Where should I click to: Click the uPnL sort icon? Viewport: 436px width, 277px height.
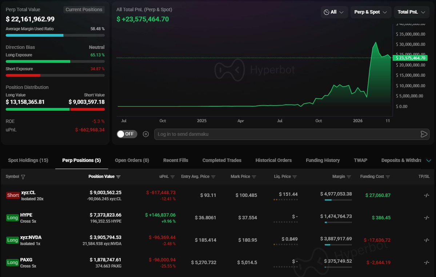(173, 177)
